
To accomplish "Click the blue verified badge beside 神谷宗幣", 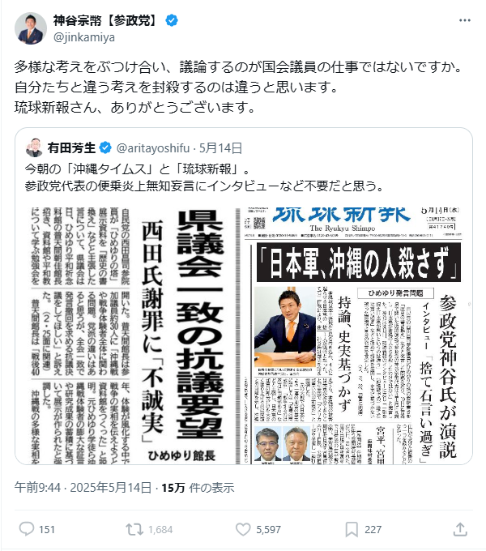I will [x=172, y=21].
